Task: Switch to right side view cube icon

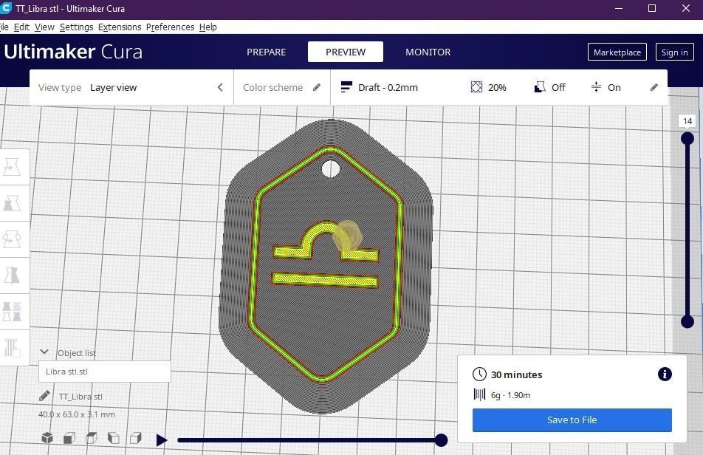Action: [x=135, y=438]
